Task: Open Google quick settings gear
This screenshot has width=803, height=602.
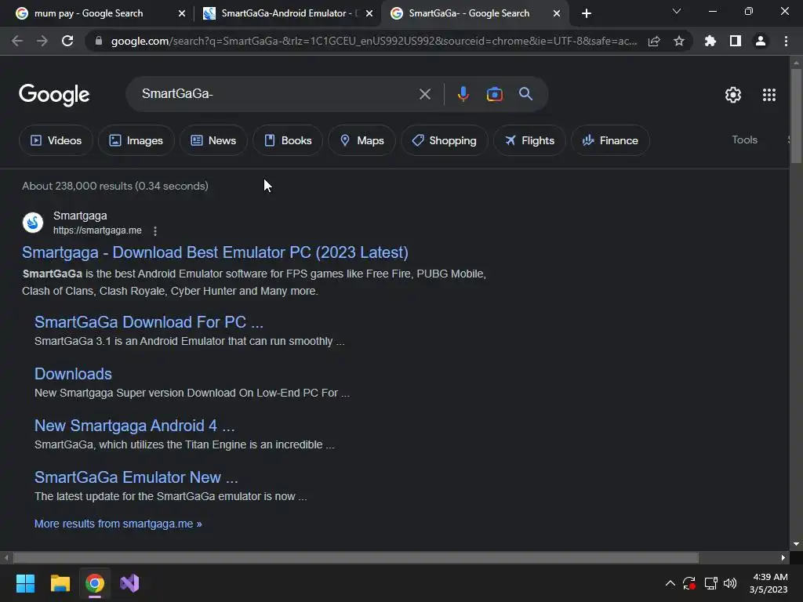Action: pyautogui.click(x=733, y=95)
